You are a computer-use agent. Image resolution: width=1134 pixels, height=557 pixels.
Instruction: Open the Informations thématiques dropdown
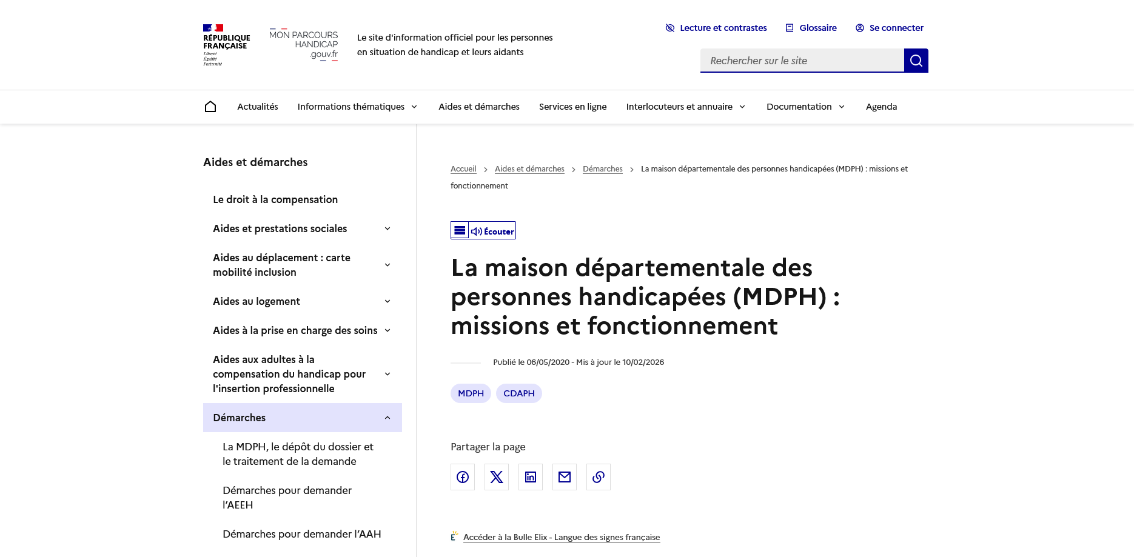coord(357,107)
